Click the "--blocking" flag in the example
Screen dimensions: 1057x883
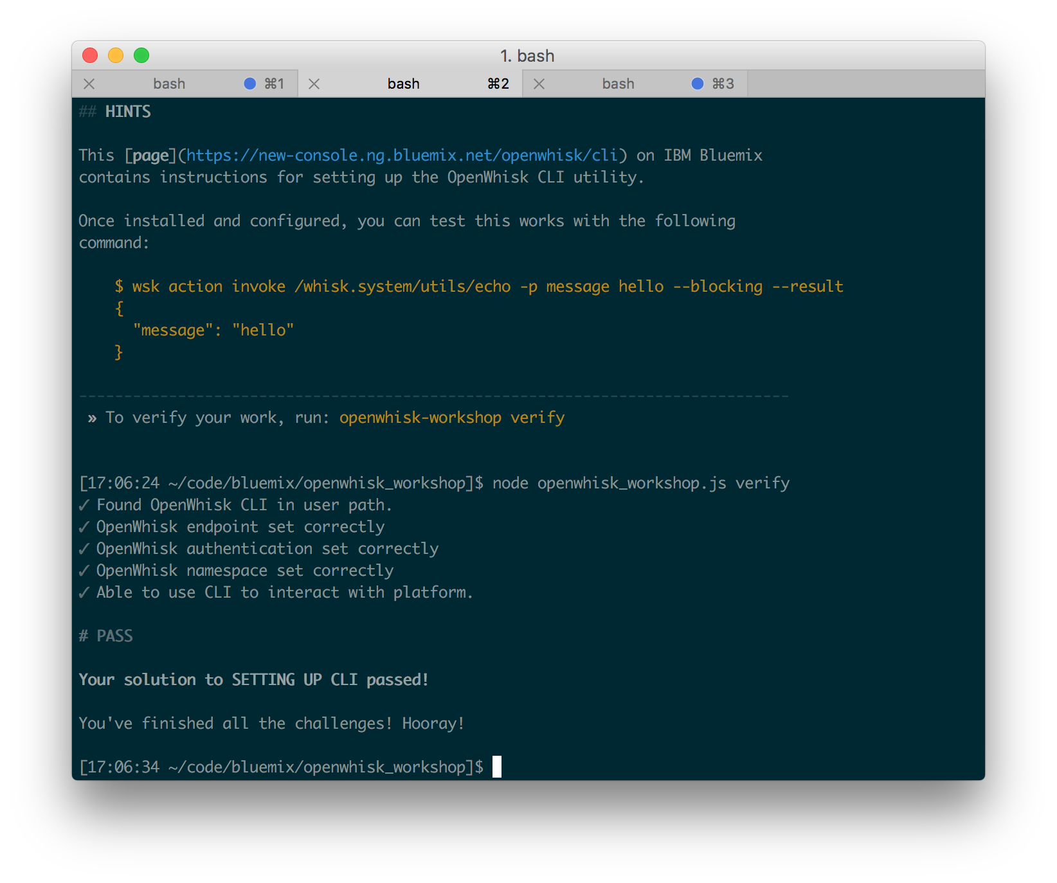pyautogui.click(x=718, y=287)
